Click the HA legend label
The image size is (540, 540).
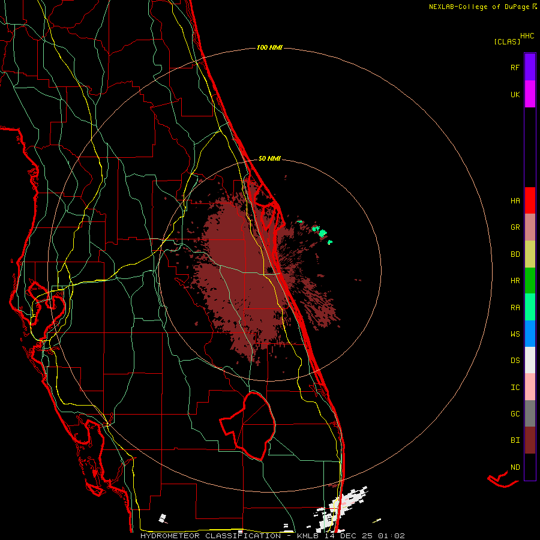tap(515, 200)
